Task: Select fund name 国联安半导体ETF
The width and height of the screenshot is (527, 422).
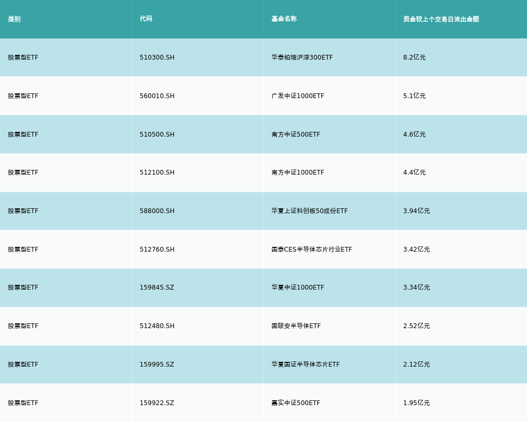Action: (x=296, y=326)
